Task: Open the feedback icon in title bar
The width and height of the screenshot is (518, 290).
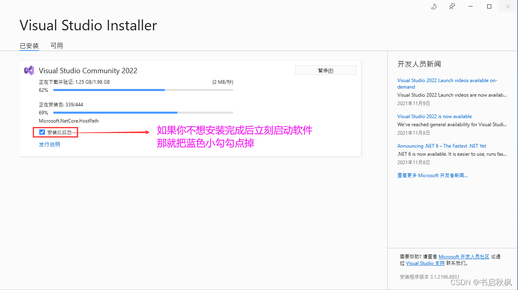Action: (452, 6)
